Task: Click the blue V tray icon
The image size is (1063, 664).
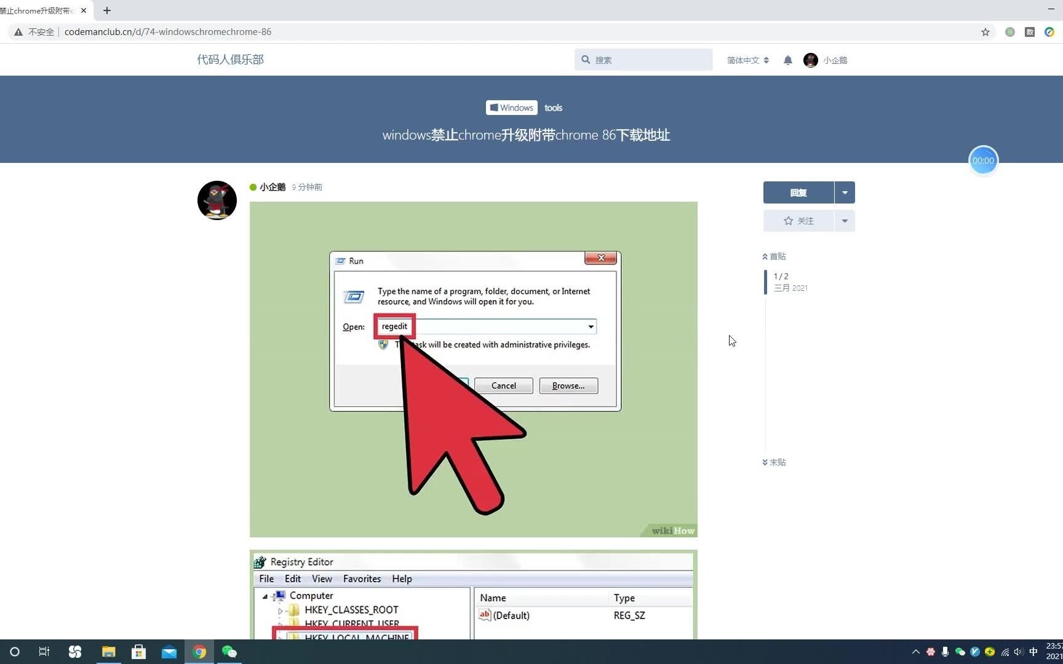Action: (975, 652)
